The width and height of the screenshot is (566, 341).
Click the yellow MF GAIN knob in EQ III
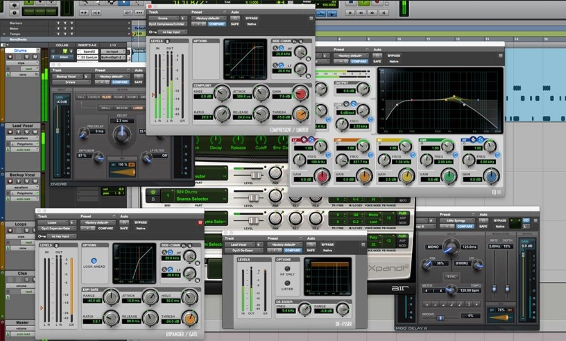pos(407,176)
